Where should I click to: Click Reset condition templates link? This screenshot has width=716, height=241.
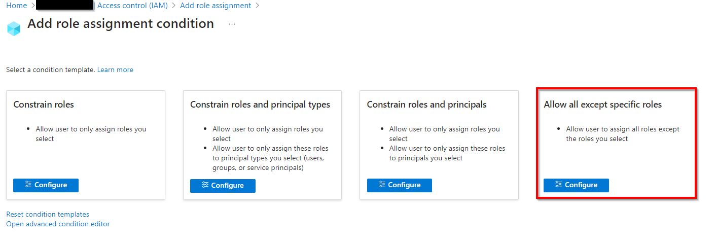point(48,214)
